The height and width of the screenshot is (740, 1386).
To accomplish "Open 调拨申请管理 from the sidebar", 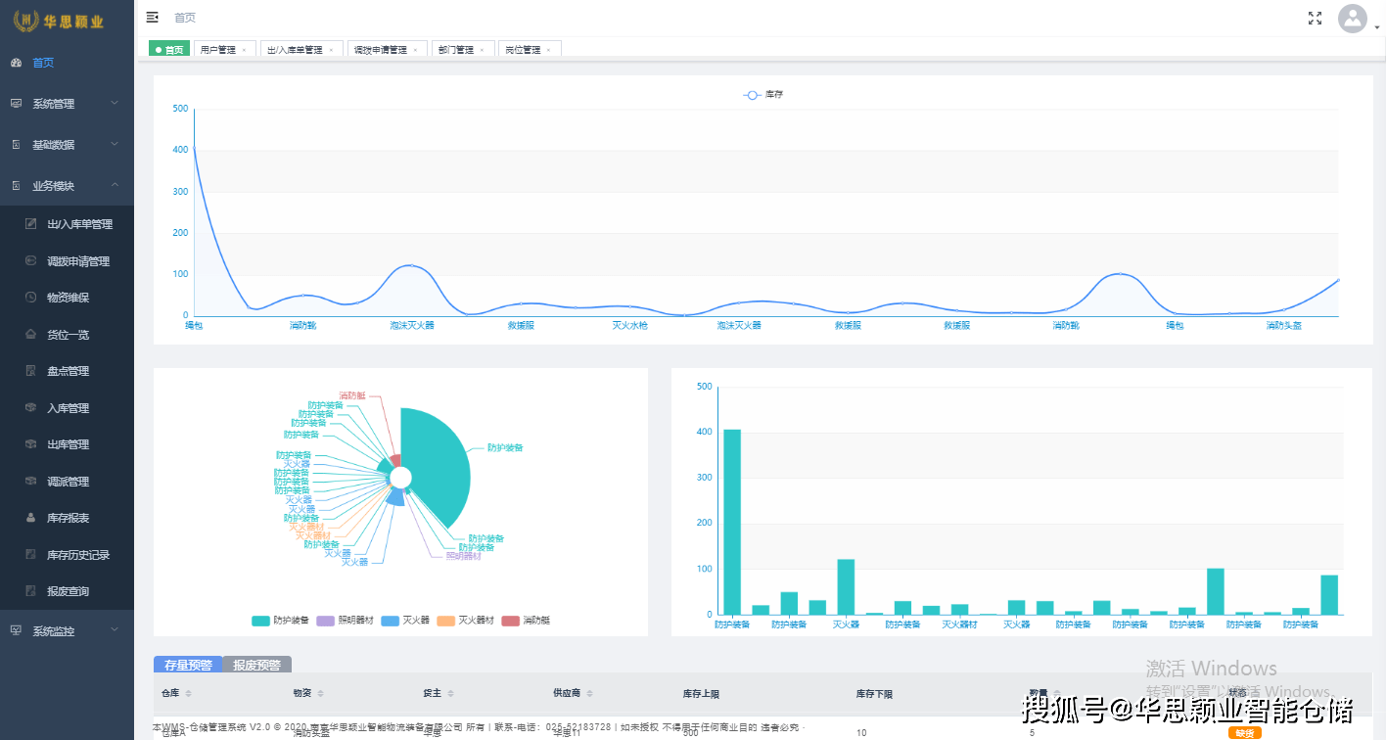I will click(67, 261).
